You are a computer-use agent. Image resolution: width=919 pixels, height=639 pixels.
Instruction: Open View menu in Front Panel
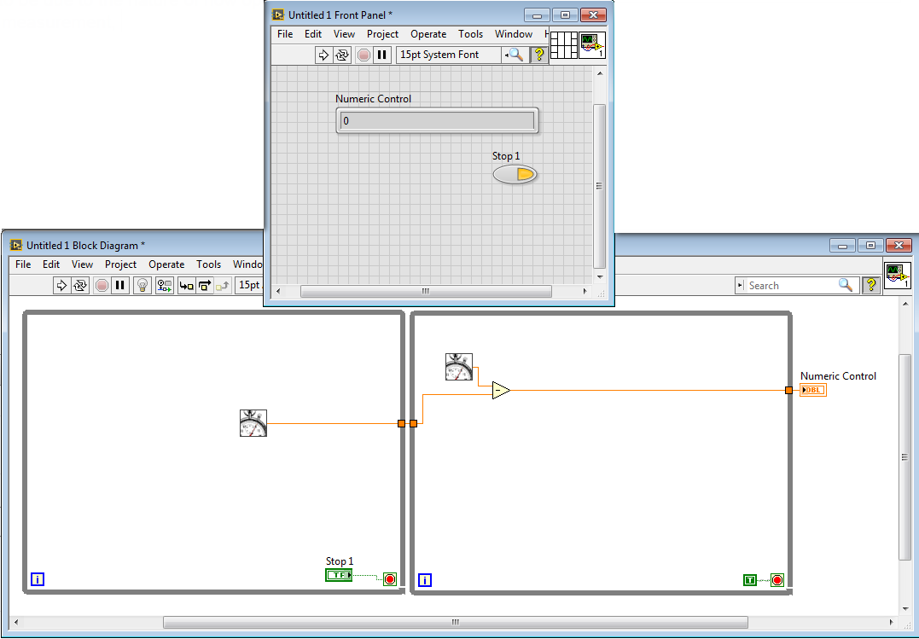(x=344, y=34)
